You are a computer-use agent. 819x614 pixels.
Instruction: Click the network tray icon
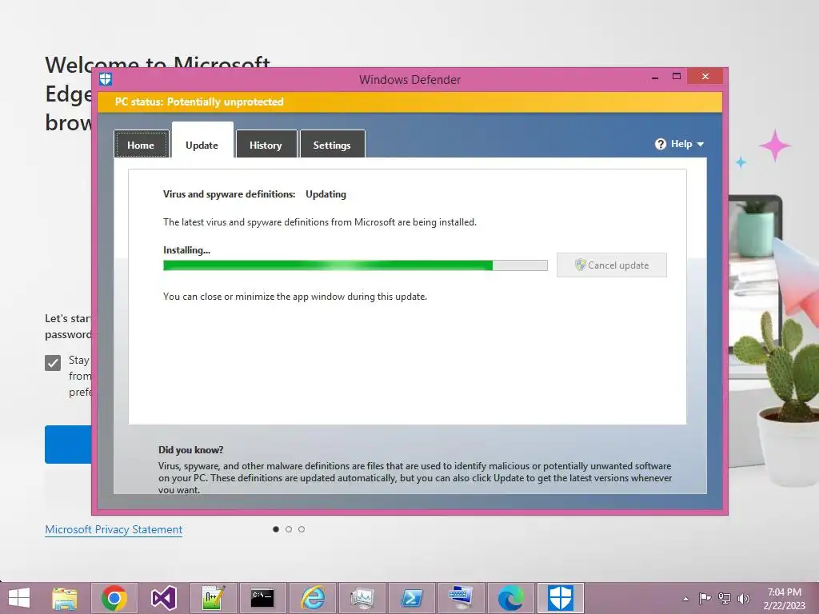[725, 598]
